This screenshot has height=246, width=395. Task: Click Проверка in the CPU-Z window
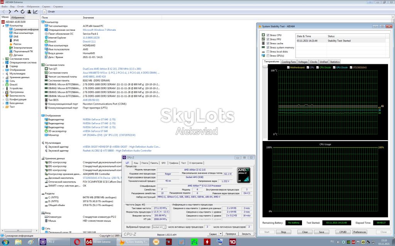pyautogui.click(x=231, y=234)
